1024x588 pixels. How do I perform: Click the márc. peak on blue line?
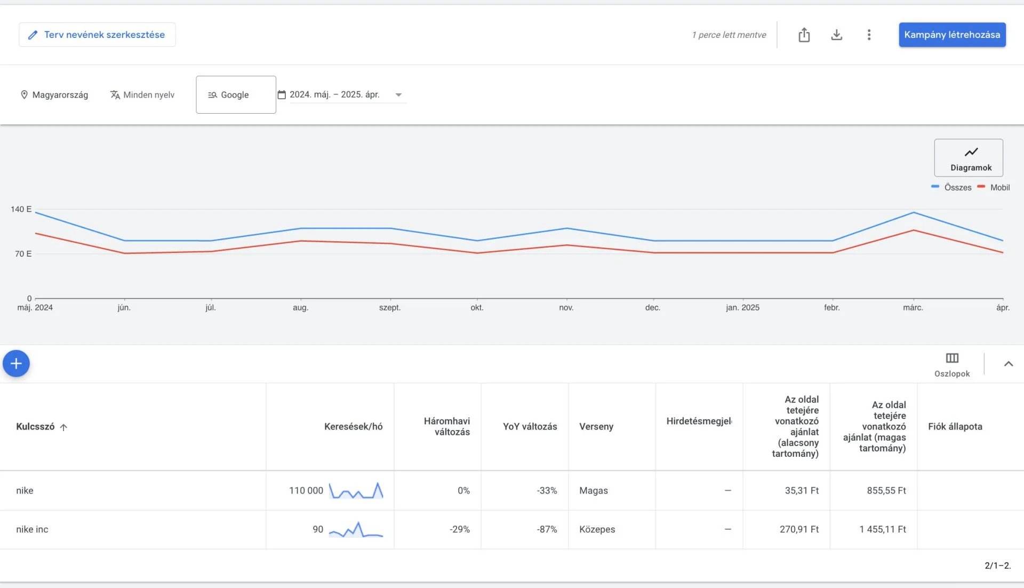(914, 212)
